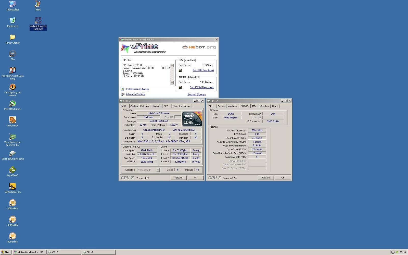Screen dimensions: 408x255
Task: Run the 32M Benchmark link
Action: [x=203, y=70]
